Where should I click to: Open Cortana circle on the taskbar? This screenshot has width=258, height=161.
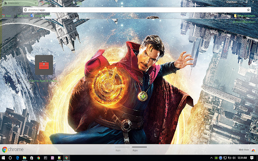tap(10, 158)
